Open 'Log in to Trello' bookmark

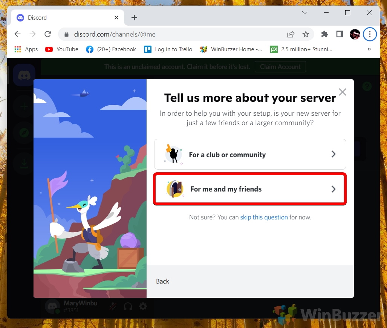168,49
